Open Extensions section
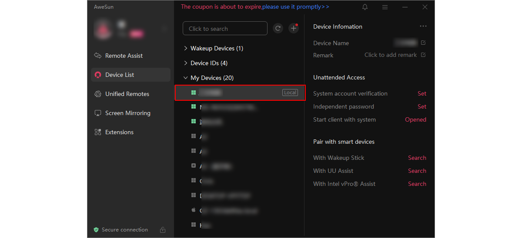 (x=130, y=132)
